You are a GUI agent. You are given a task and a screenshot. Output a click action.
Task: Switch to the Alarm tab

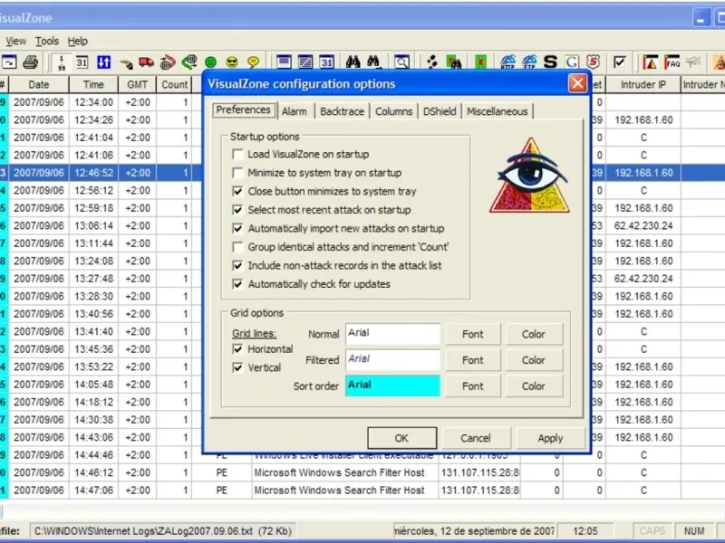294,111
